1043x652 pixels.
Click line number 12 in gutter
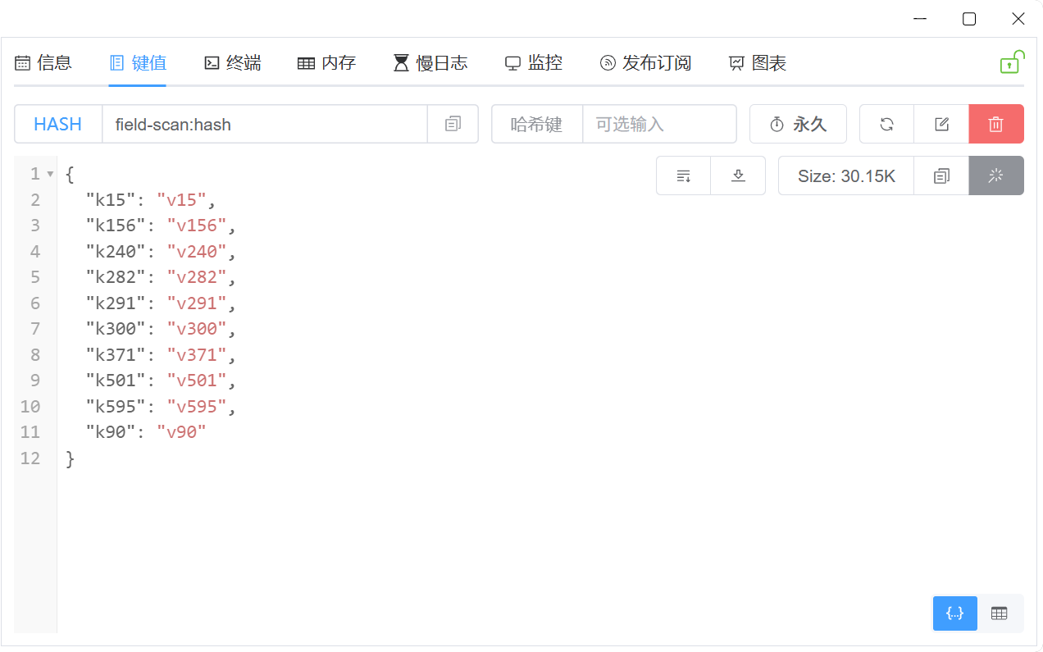click(x=30, y=458)
